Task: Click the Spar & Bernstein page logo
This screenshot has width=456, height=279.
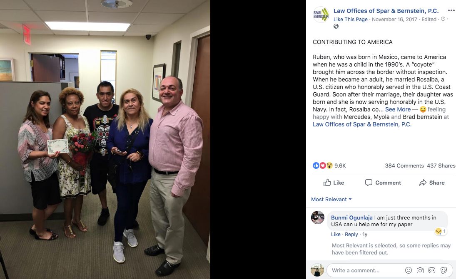Action: (x=321, y=15)
